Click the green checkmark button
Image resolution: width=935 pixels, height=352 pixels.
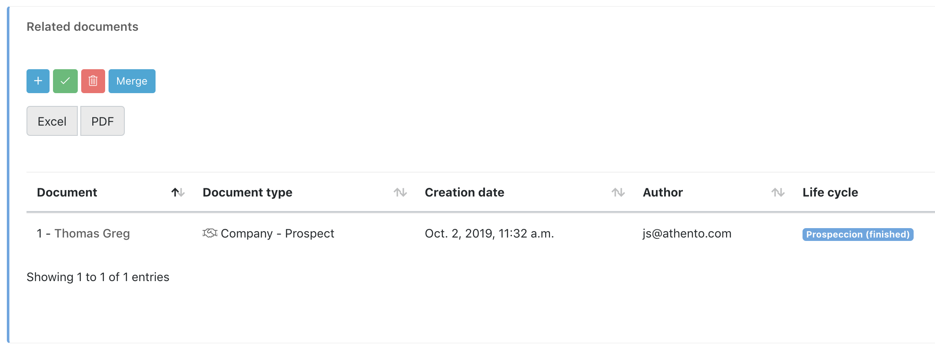[65, 81]
